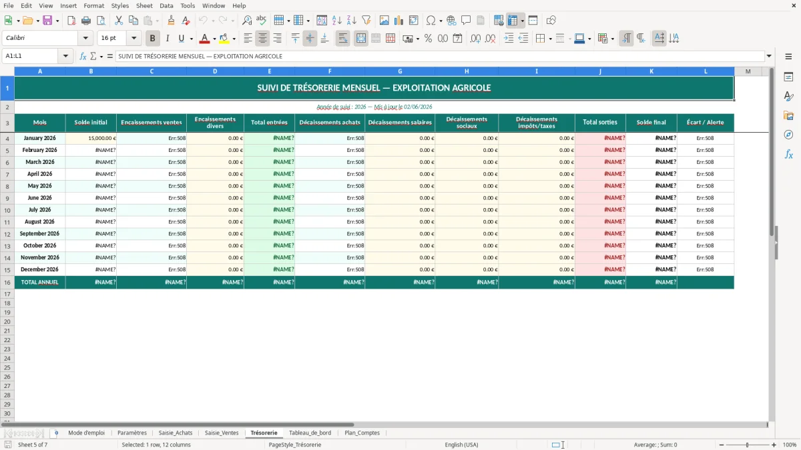Toggle Center Vertically alignment

310,39
